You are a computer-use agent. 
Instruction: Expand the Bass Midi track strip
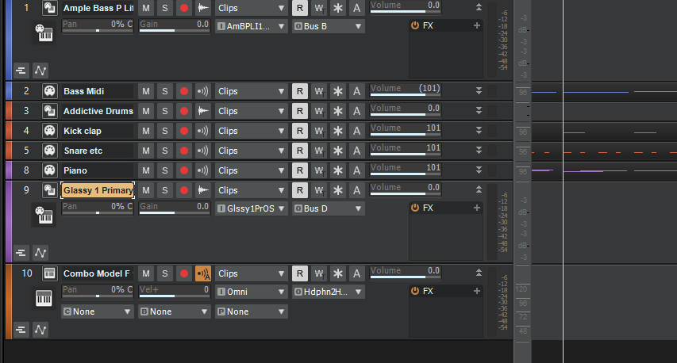tap(478, 91)
